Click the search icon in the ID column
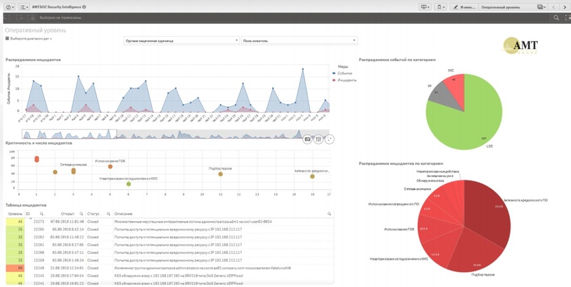The height and width of the screenshot is (287, 571). click(x=41, y=214)
